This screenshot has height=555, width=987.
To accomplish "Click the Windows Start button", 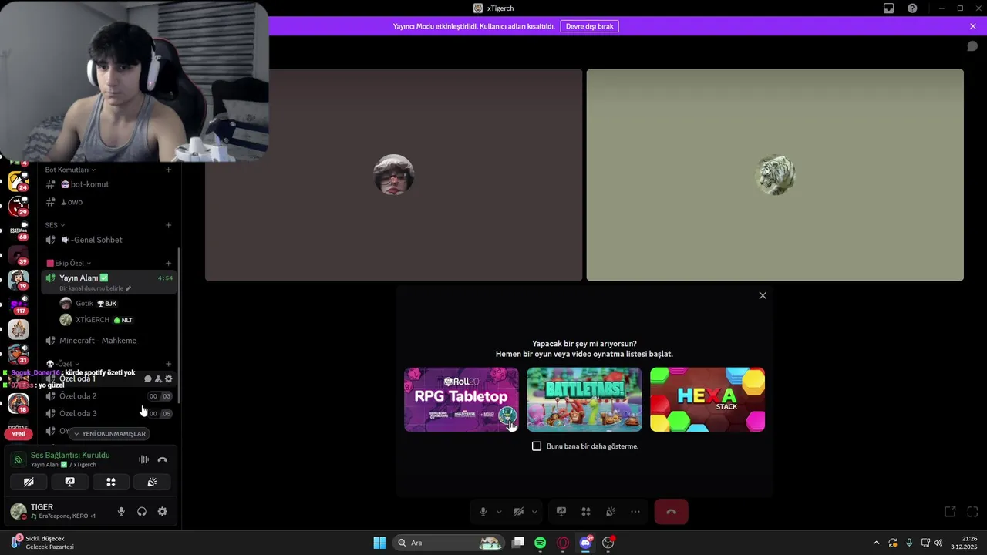I will click(379, 543).
